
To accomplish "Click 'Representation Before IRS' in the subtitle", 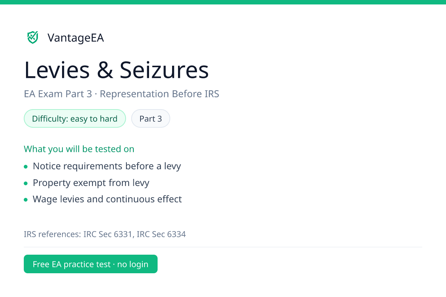I will (x=159, y=94).
